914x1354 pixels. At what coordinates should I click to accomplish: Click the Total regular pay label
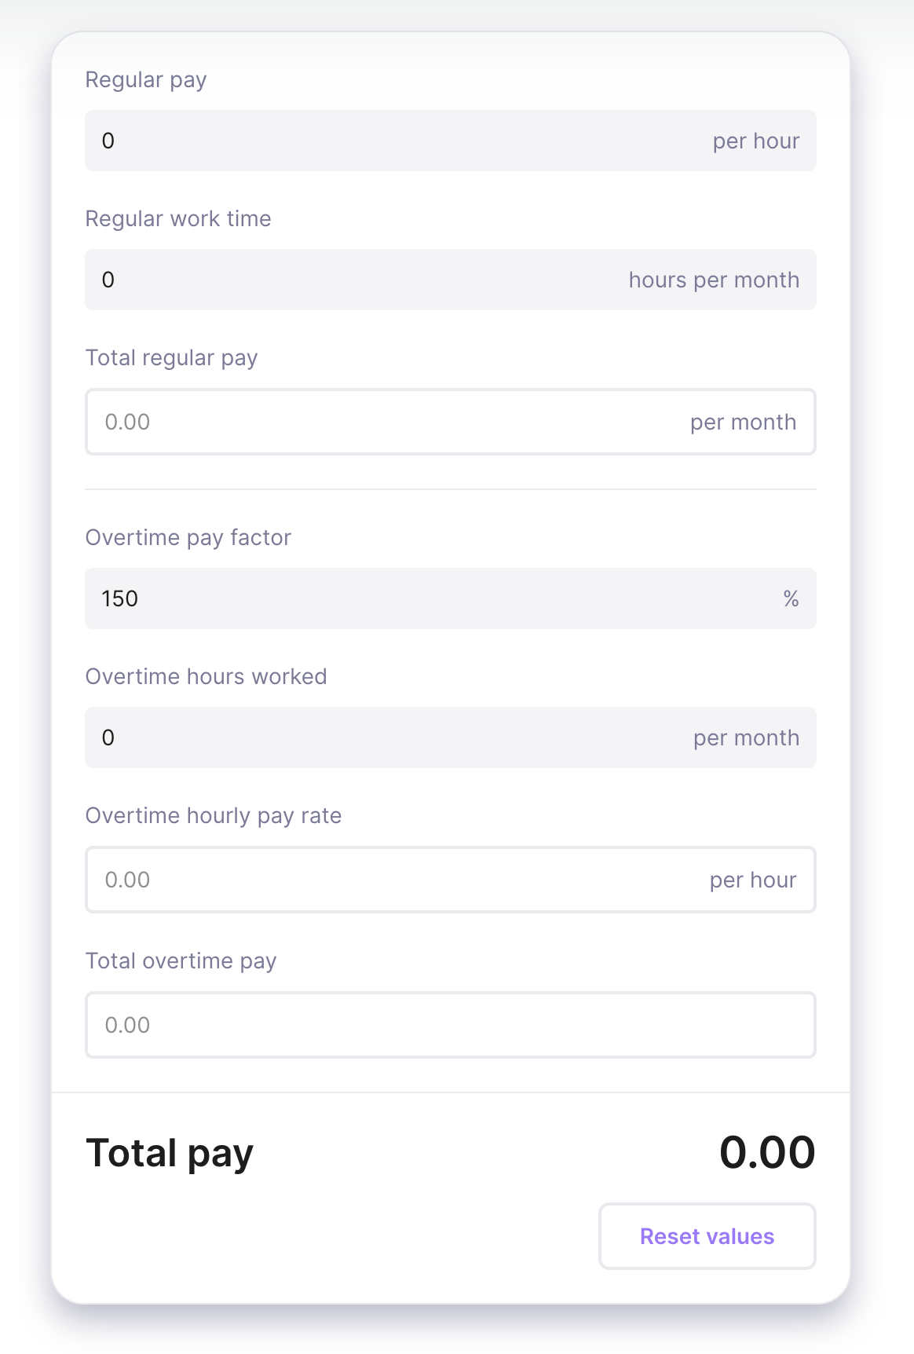171,358
